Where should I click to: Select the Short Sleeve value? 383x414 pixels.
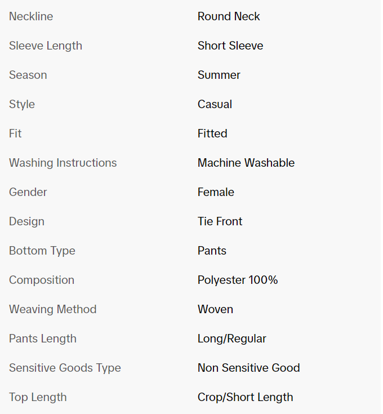[x=230, y=46]
